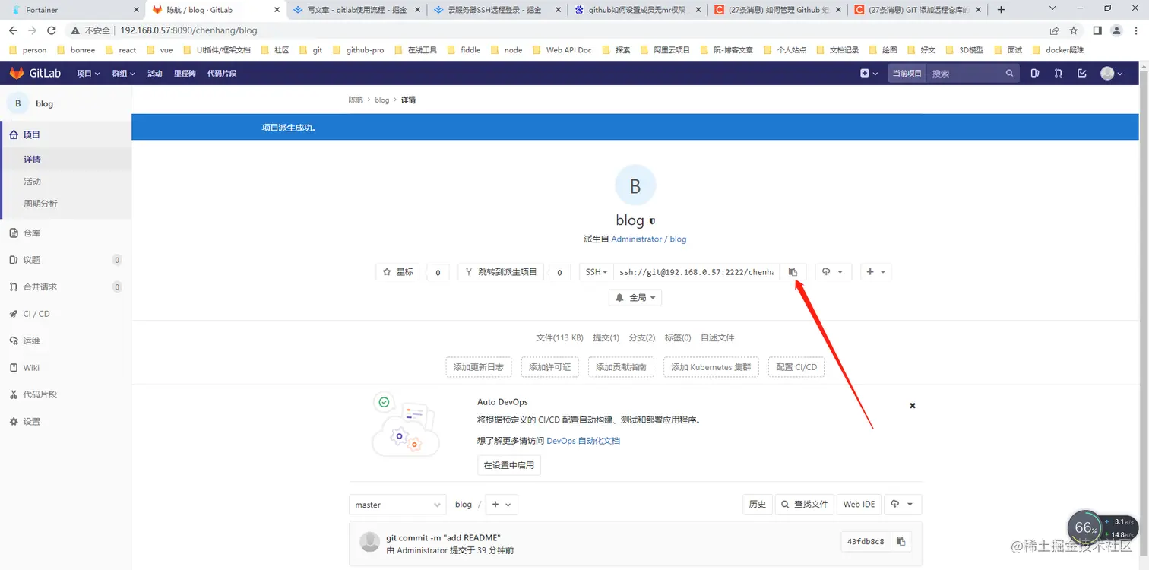Select 详情 in the sidebar
This screenshot has width=1149, height=570.
click(32, 160)
